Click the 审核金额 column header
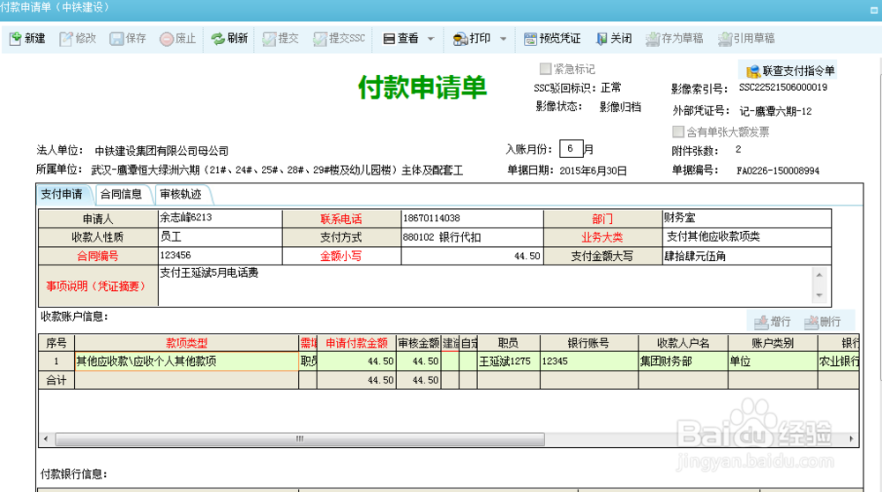 click(x=418, y=343)
